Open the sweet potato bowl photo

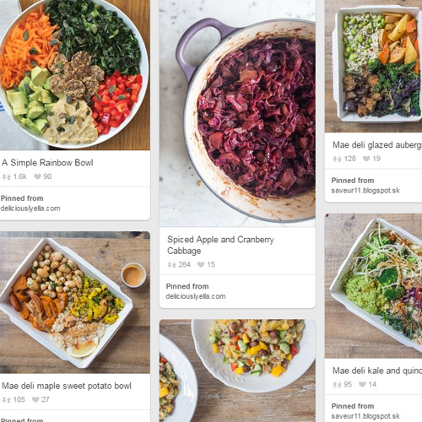(x=75, y=302)
